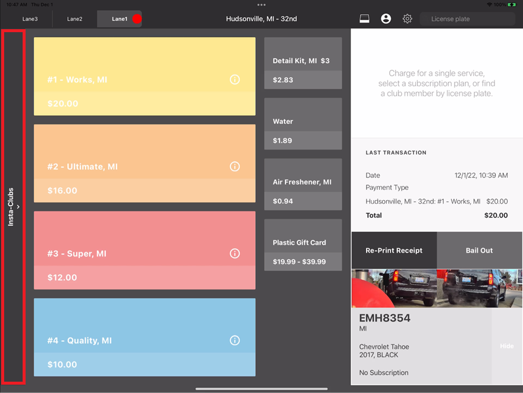Tap Re-Print Receipt
Image resolution: width=523 pixels, height=393 pixels.
click(x=394, y=251)
